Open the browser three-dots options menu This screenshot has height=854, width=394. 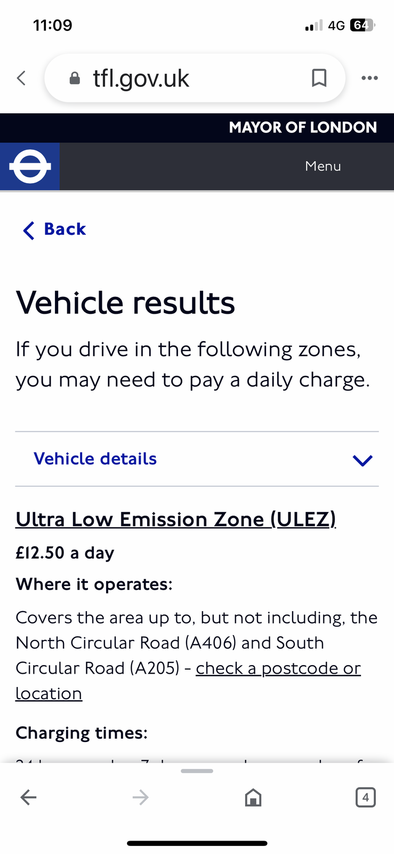pos(369,78)
